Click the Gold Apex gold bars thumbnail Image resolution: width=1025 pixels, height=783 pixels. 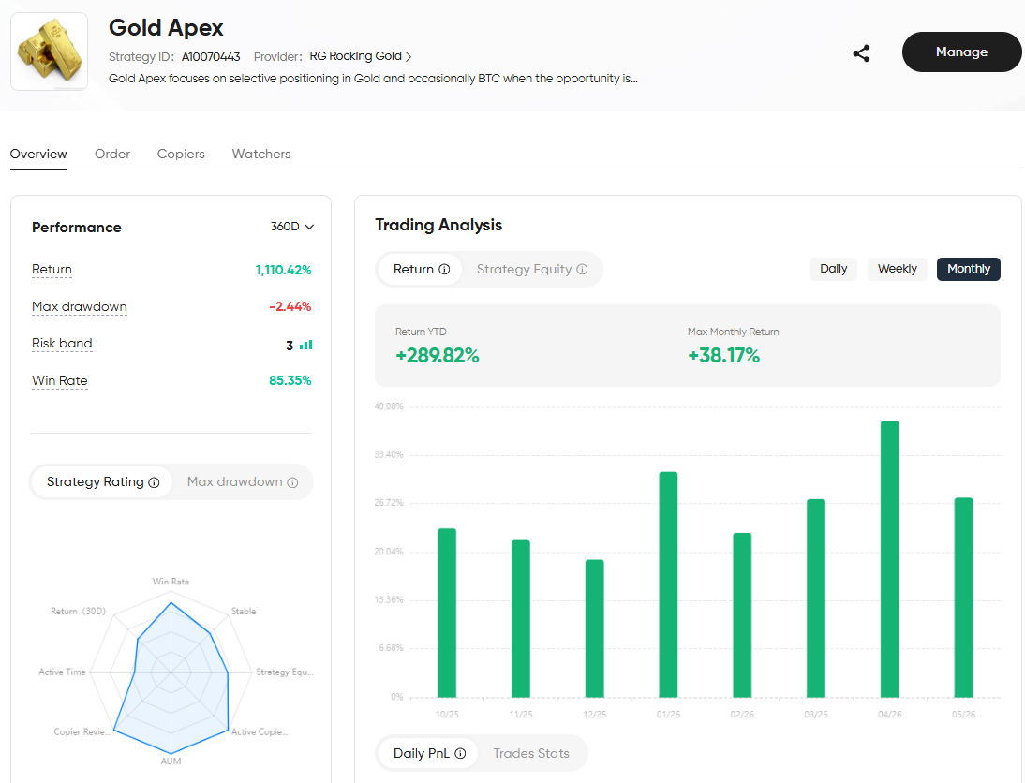49,51
